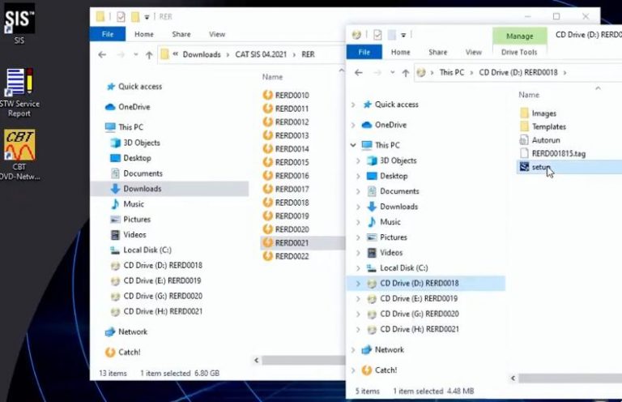Image resolution: width=622 pixels, height=402 pixels.
Task: Launch the CBT DVD-Network desktop icon
Action: (19, 148)
